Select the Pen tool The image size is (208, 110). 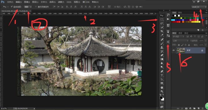point(162,71)
